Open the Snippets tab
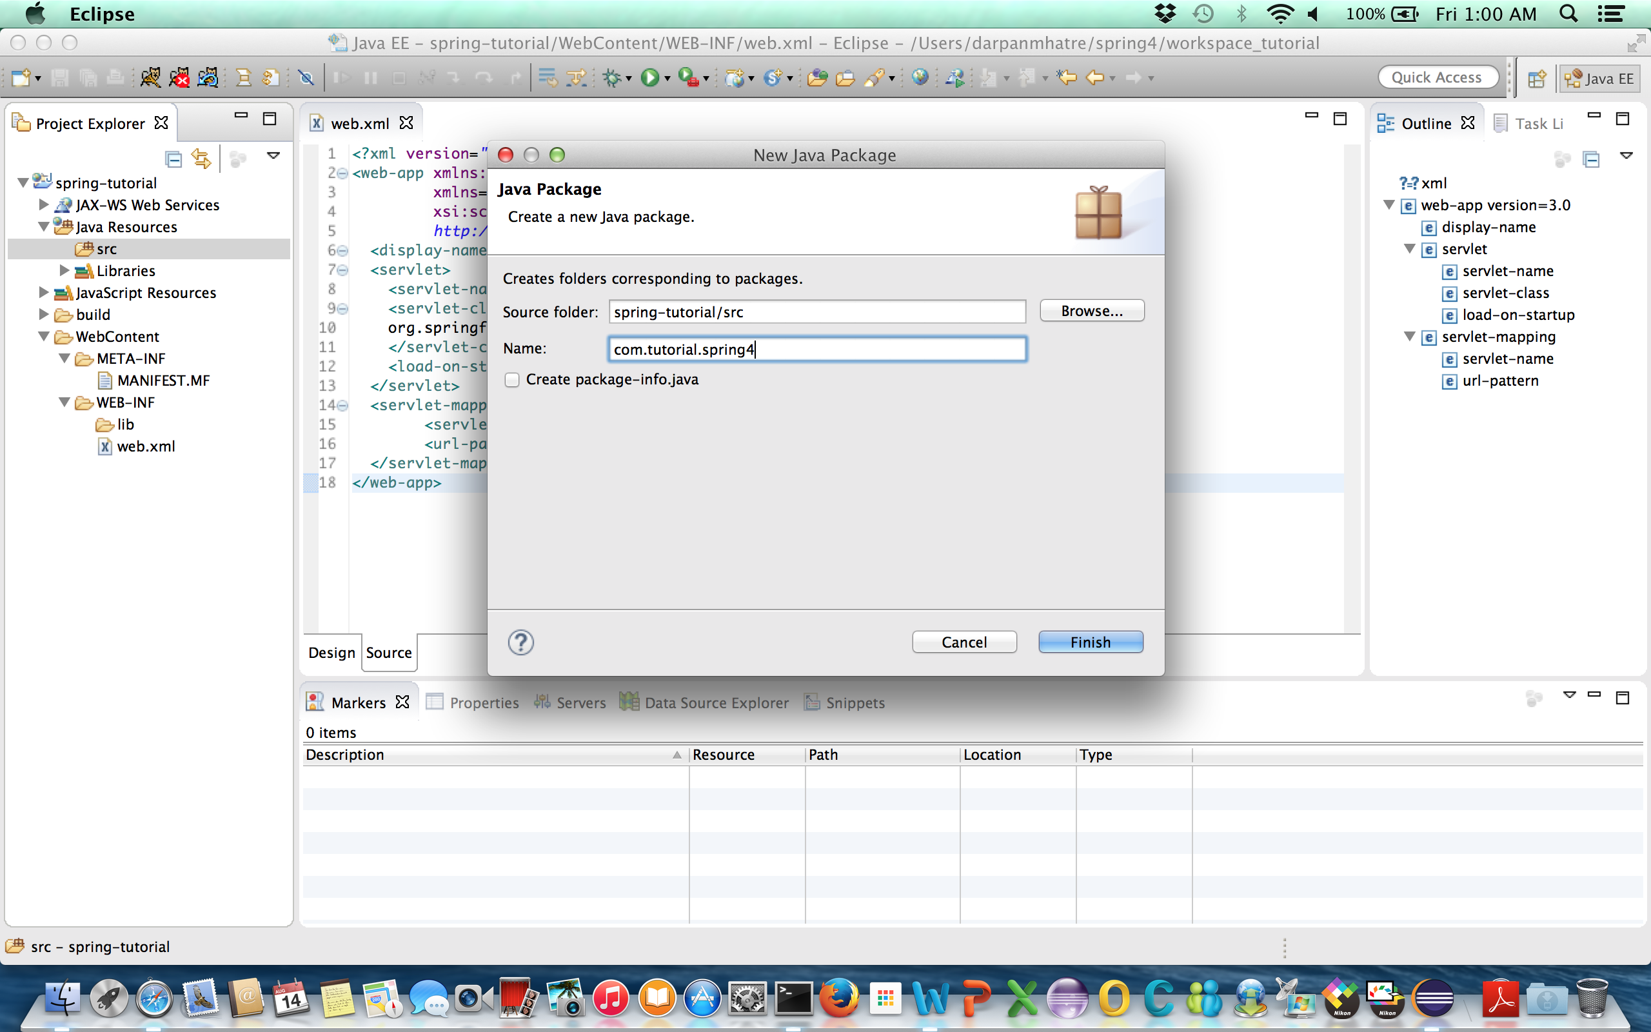Screen dimensions: 1651x1032 tap(844, 702)
